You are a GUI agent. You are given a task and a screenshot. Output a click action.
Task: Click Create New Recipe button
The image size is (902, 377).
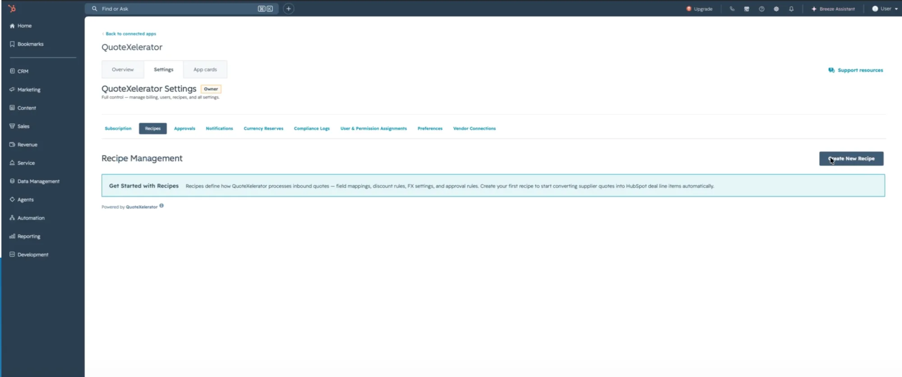point(851,159)
